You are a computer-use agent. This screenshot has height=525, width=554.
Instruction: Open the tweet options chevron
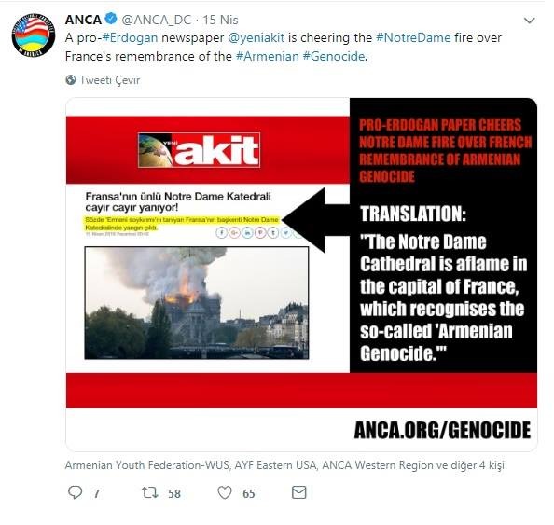(529, 21)
